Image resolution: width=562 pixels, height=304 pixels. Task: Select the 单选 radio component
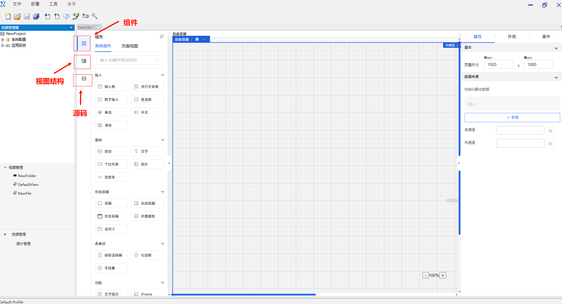pos(111,113)
